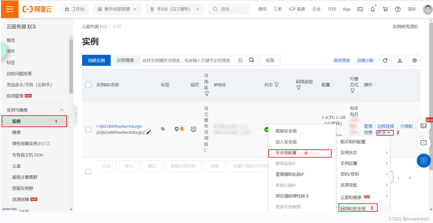This screenshot has height=223, width=433.
Task: Filter by billing method funnel icon
Action: [x=352, y=91]
